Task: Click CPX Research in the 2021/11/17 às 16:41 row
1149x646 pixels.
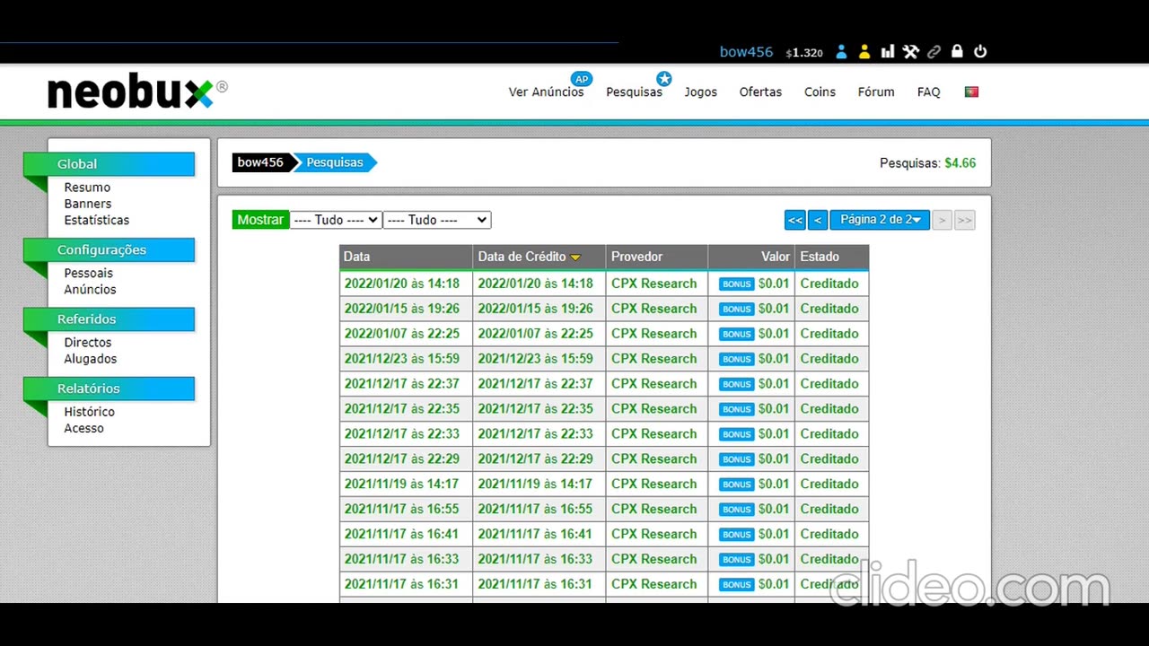Action: click(653, 535)
